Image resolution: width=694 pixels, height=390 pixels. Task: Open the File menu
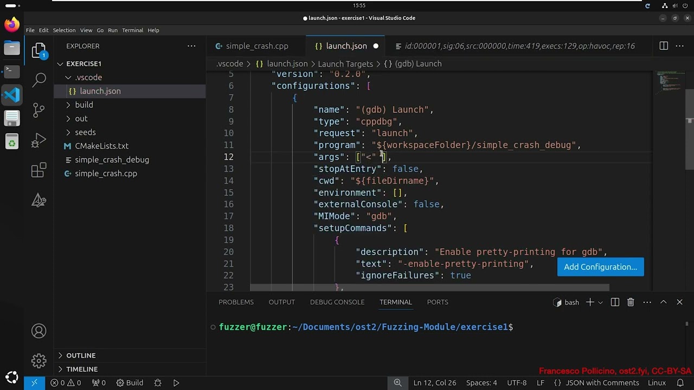pyautogui.click(x=30, y=30)
